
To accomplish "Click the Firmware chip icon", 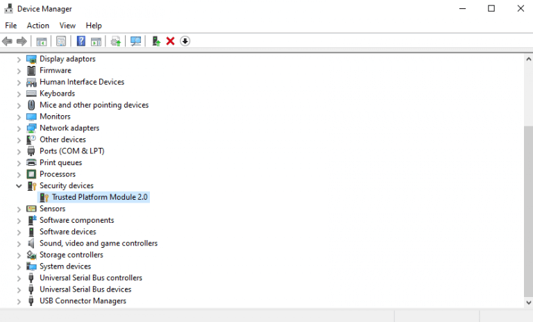I will click(x=31, y=71).
